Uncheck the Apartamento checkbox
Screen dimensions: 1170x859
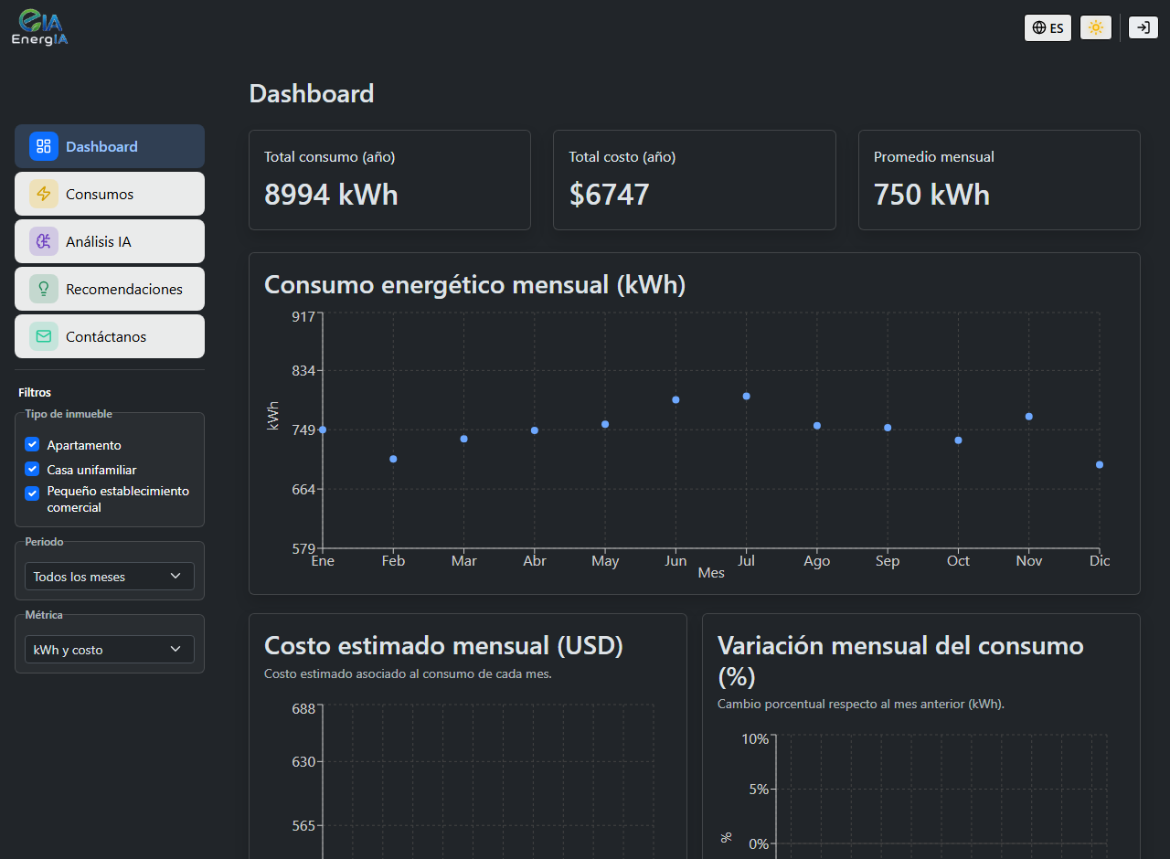[32, 444]
